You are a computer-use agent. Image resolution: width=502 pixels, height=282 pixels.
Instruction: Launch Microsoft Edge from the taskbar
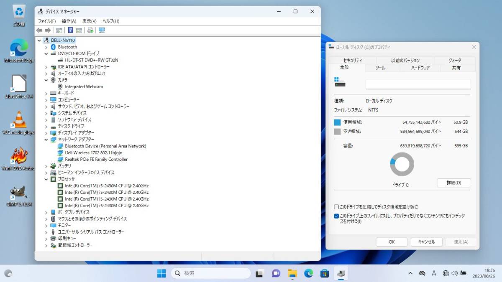(x=309, y=273)
